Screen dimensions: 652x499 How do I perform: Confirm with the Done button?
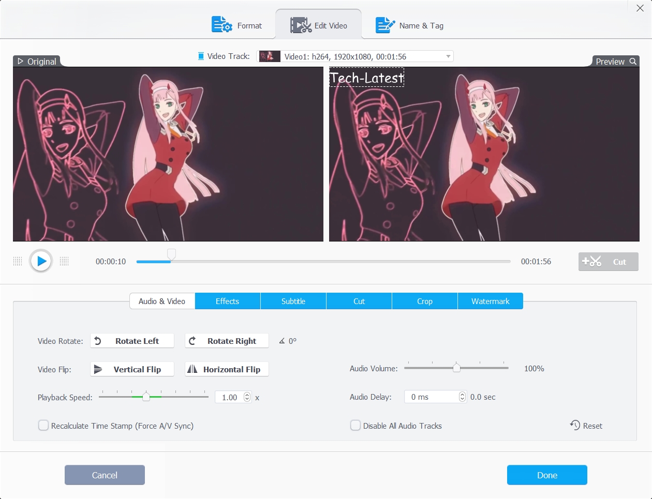pyautogui.click(x=547, y=475)
